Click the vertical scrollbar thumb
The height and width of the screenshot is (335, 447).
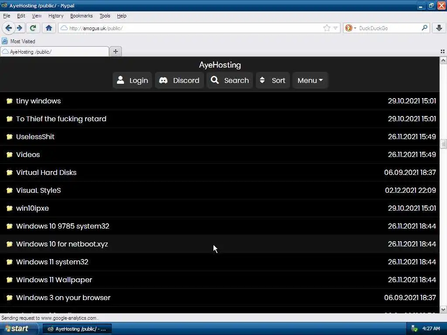[443, 144]
